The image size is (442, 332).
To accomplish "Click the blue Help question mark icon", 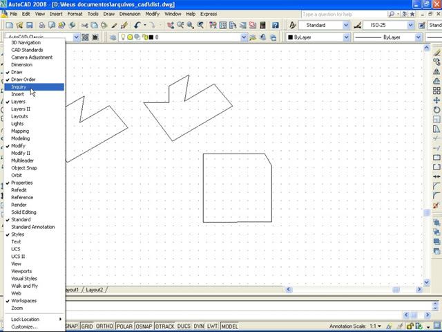I will [275, 26].
